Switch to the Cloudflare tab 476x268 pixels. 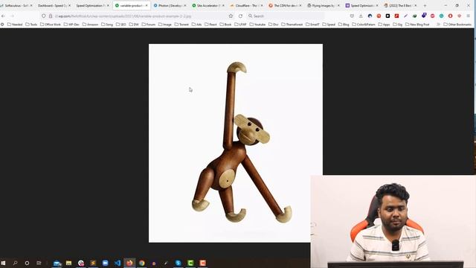(x=245, y=5)
